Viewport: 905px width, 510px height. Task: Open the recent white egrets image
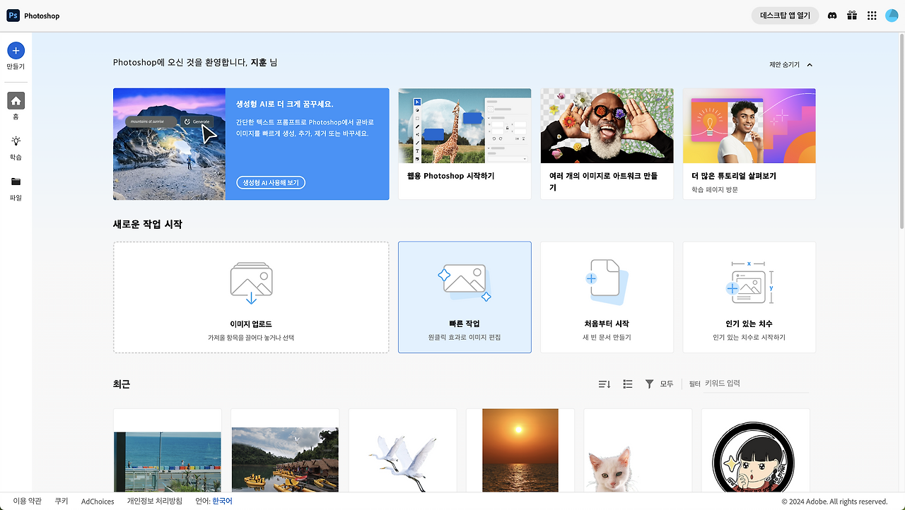402,462
